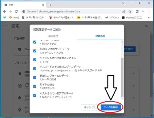Click the profile avatar icon
The height and width of the screenshot is (118, 154).
(143, 11)
